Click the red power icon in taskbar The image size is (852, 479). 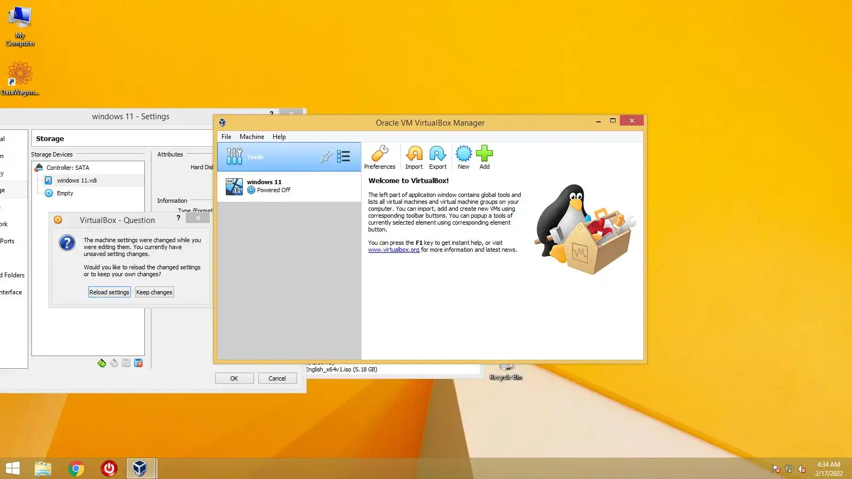point(109,468)
